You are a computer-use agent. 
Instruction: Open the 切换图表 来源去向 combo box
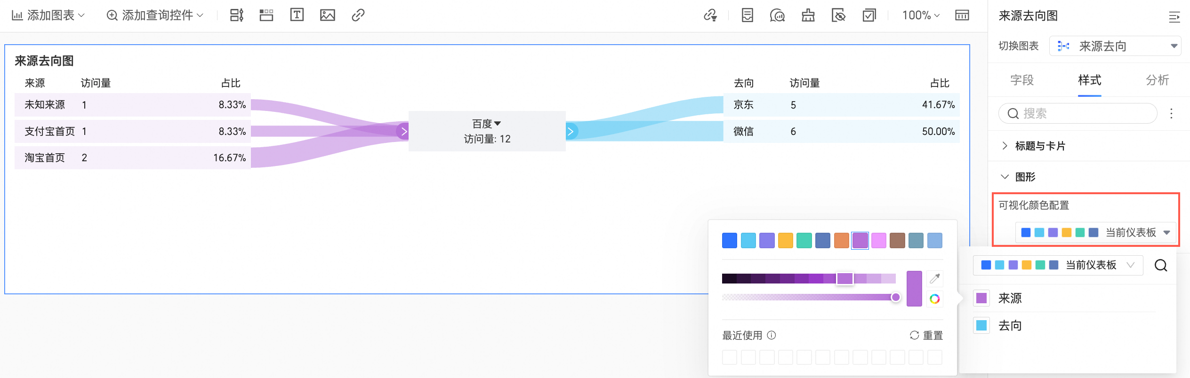1115,46
